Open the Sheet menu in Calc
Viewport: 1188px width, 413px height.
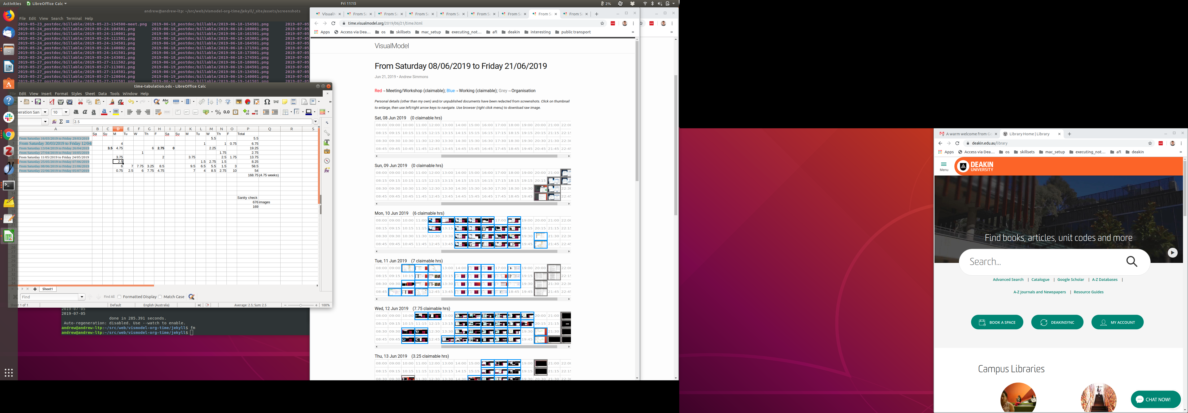coord(90,93)
